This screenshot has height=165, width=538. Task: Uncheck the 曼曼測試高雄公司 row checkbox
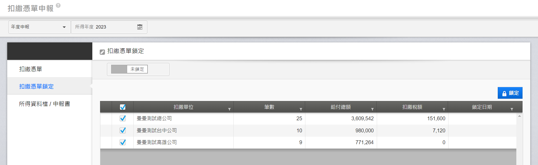click(x=123, y=142)
